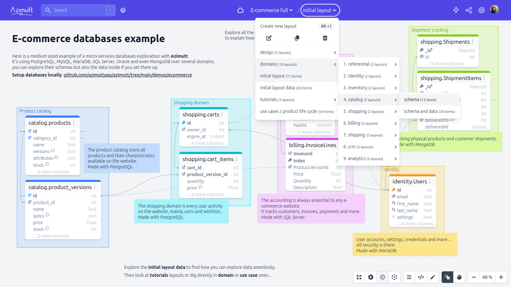Open the catalog schema layout

(x=430, y=99)
